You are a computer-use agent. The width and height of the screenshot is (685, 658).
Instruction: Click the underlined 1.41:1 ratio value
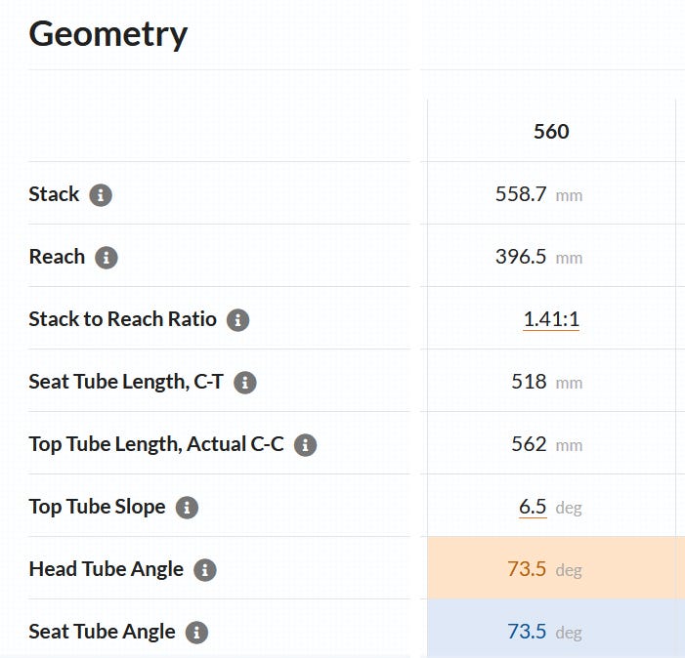[x=551, y=319]
